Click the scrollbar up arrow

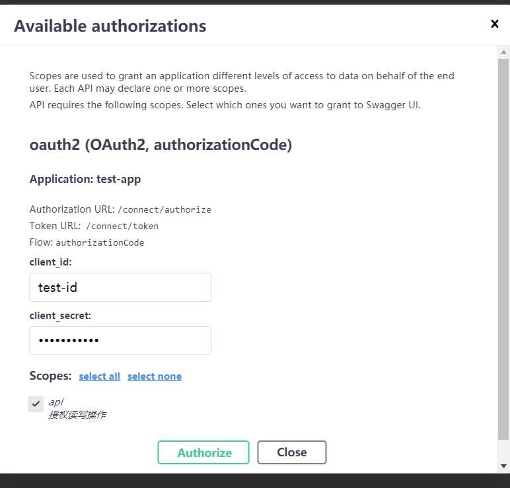coord(503,52)
